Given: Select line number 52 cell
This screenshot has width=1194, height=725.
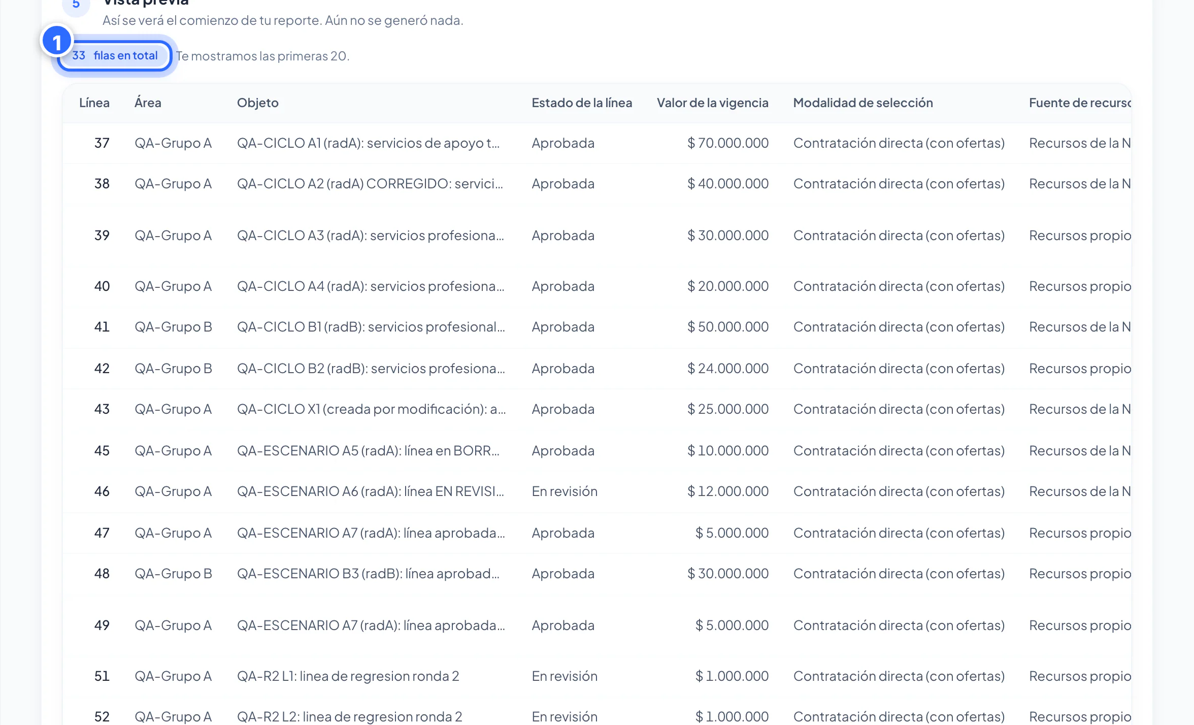Looking at the screenshot, I should (x=102, y=717).
